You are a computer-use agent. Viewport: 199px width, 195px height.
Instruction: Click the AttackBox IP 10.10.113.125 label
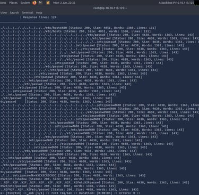point(176,3)
